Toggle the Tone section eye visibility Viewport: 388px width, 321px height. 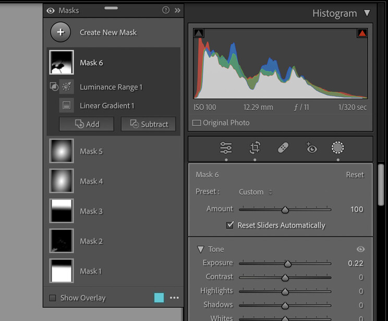[360, 249]
